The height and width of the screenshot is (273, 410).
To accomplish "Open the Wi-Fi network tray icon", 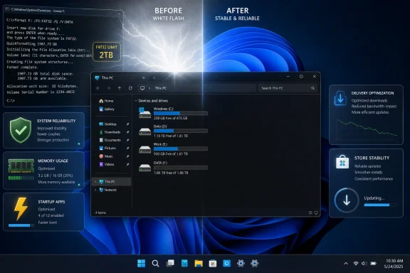I will pyautogui.click(x=356, y=264).
